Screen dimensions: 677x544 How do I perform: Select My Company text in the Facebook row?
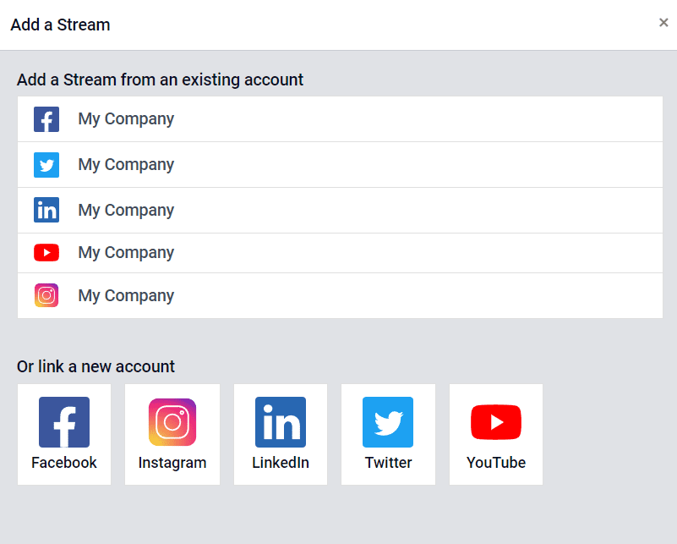tap(126, 118)
